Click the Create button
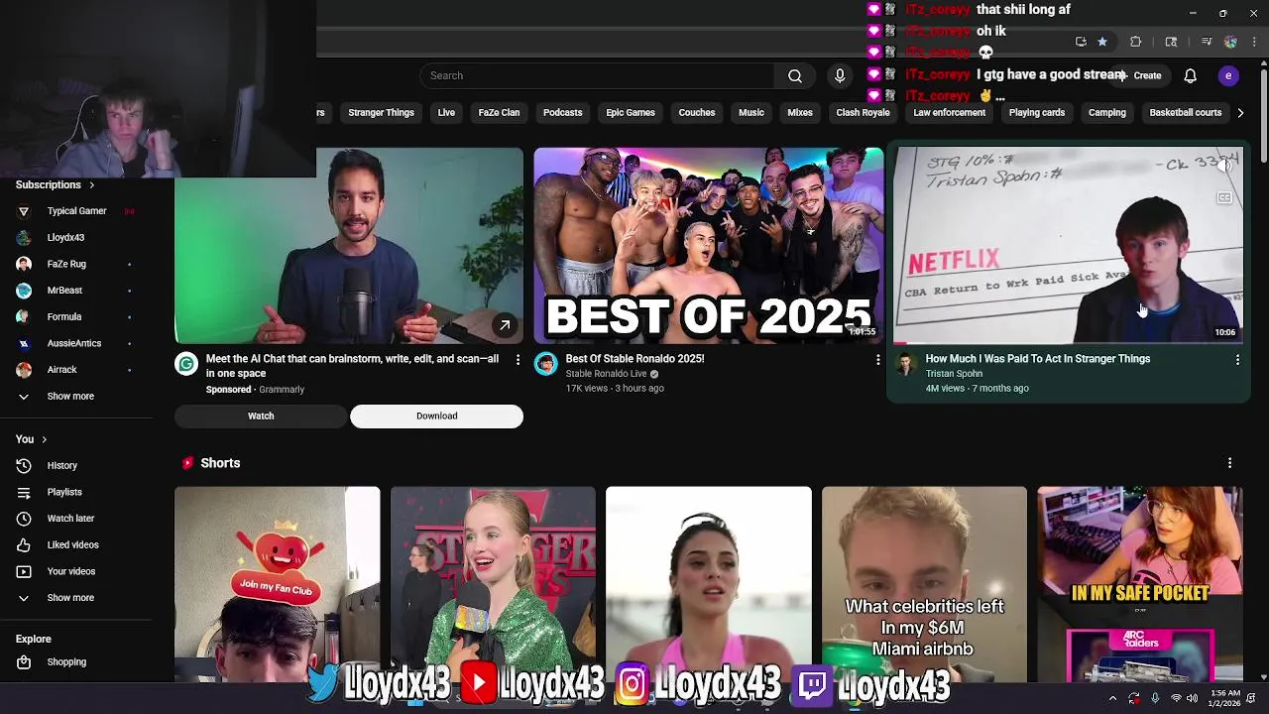1269x714 pixels. pyautogui.click(x=1139, y=75)
